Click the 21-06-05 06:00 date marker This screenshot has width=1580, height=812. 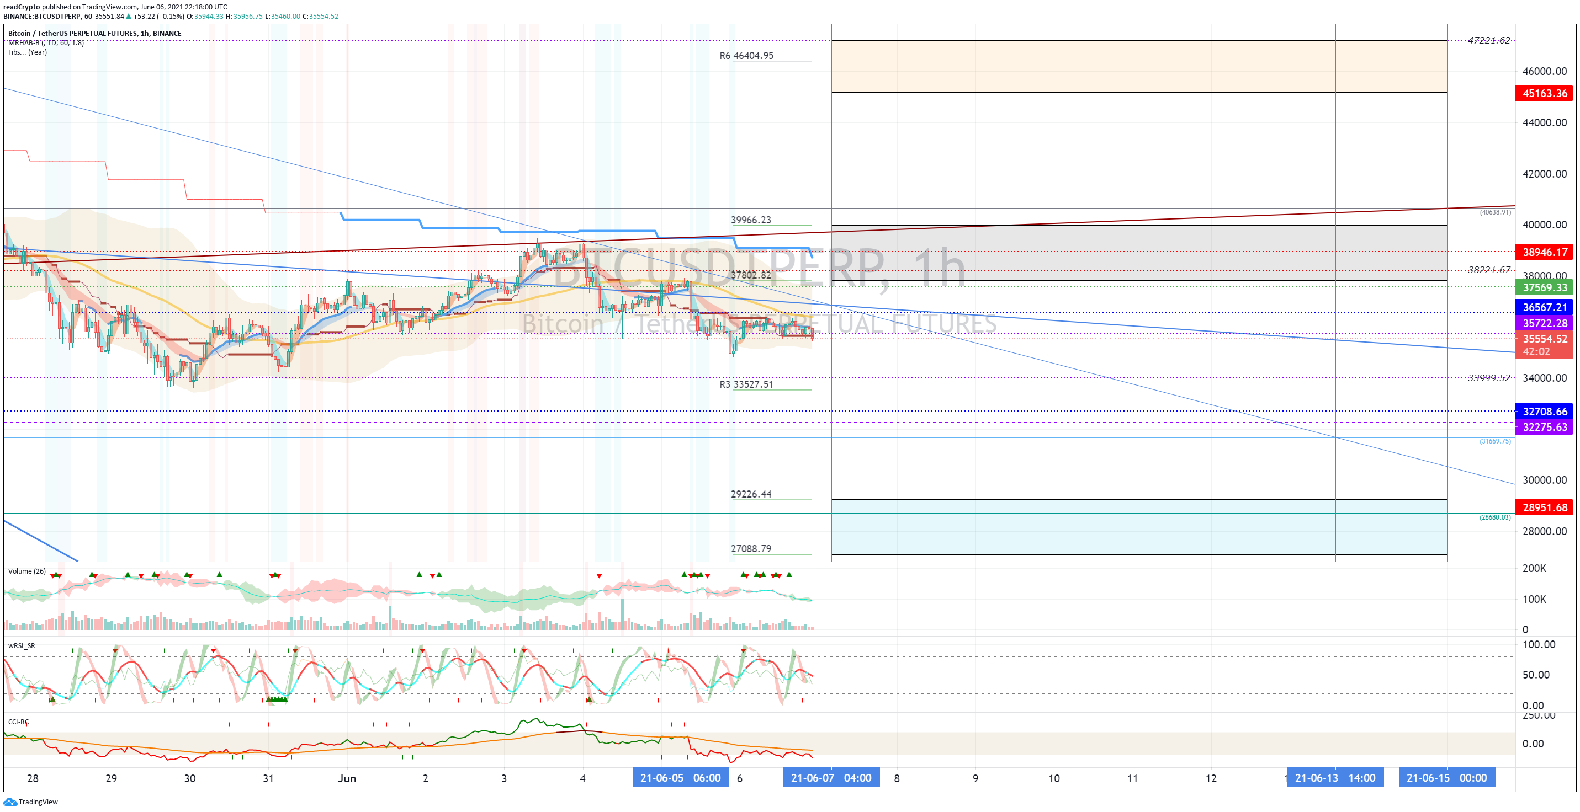point(680,778)
